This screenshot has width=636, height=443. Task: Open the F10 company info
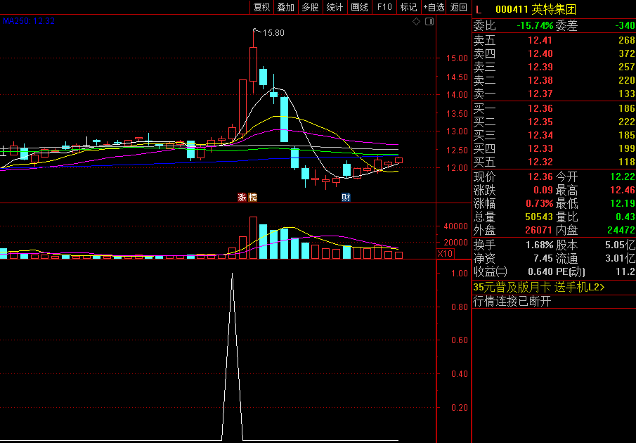384,7
